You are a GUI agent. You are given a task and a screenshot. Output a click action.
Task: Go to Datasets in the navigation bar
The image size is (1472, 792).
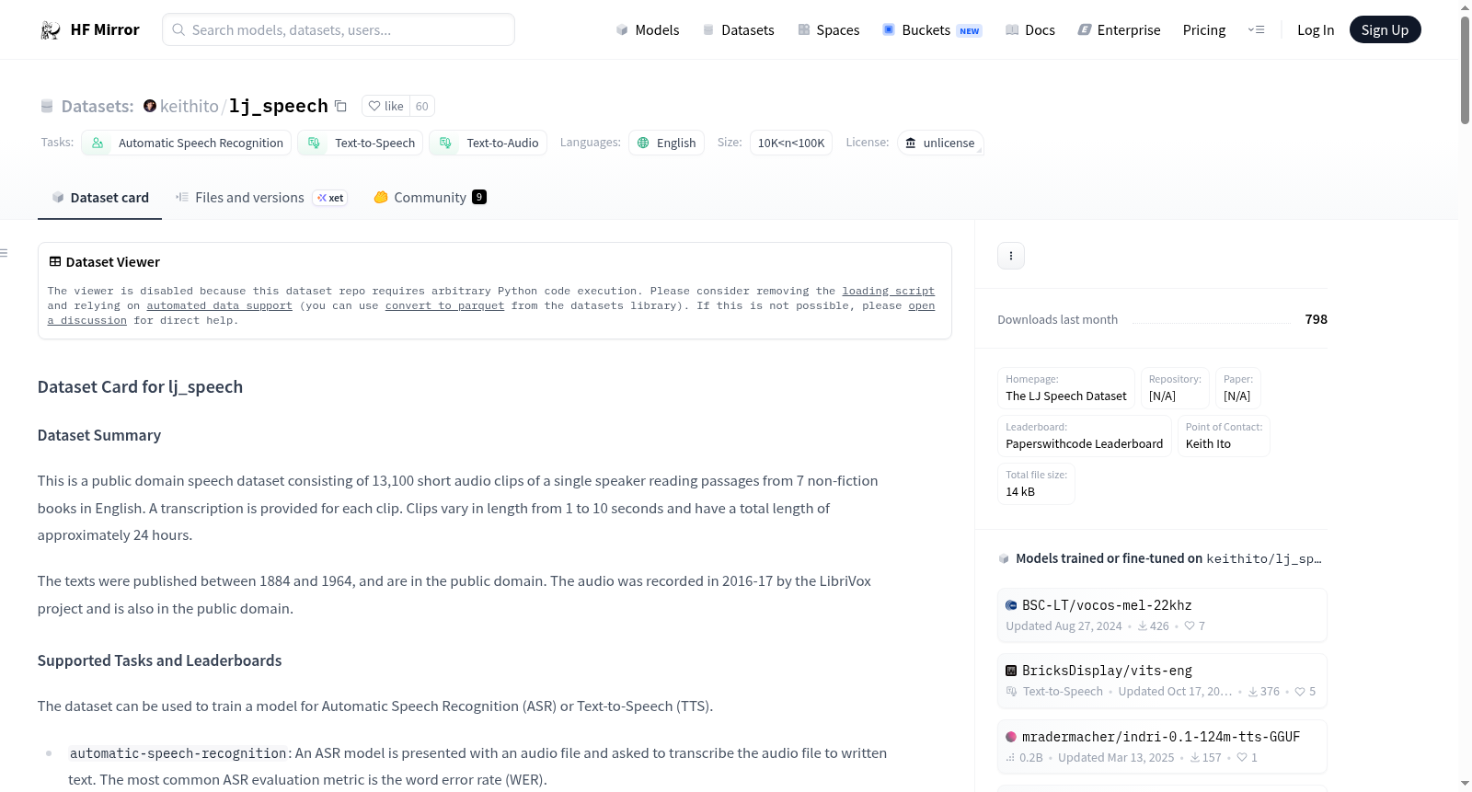tap(739, 30)
